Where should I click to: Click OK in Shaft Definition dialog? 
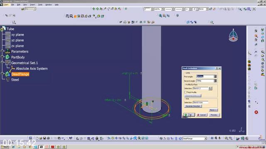tap(189, 115)
